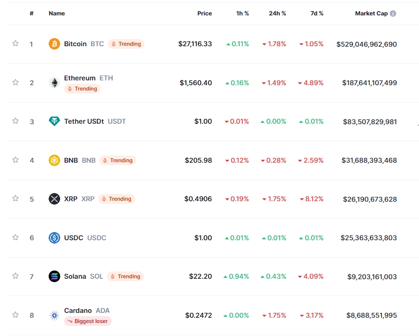
Task: Click the yellow BNB logo icon
Action: point(54,160)
